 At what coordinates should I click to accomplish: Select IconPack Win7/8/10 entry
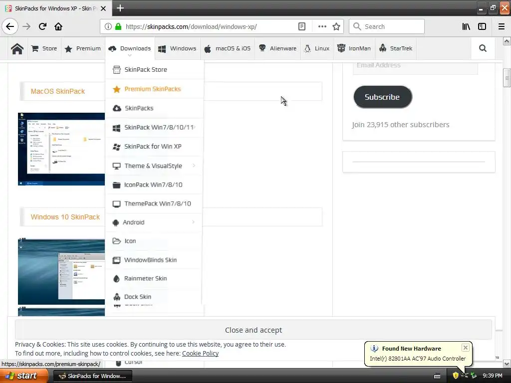[x=155, y=185]
